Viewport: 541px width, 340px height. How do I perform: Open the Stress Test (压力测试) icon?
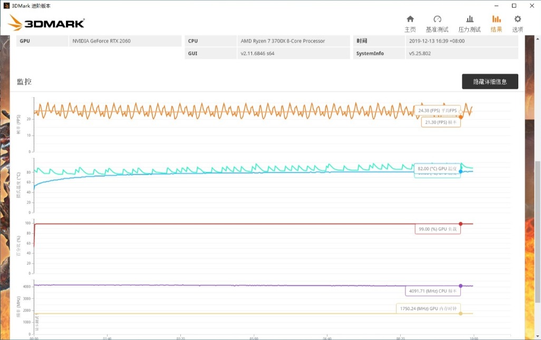[470, 19]
